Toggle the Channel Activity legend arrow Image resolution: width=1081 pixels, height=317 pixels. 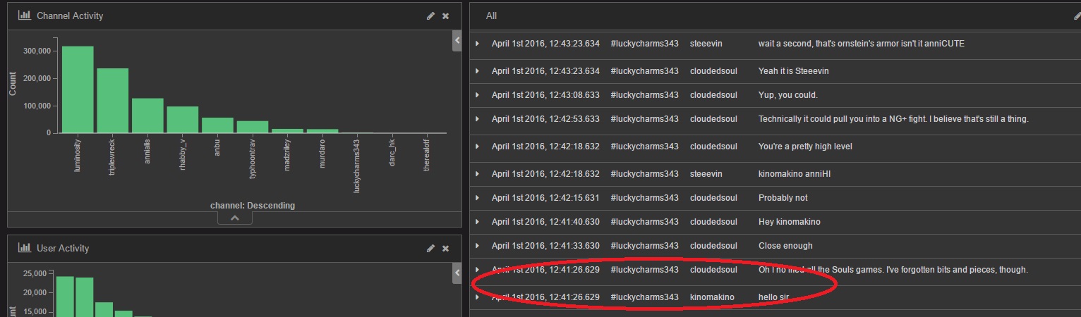457,42
